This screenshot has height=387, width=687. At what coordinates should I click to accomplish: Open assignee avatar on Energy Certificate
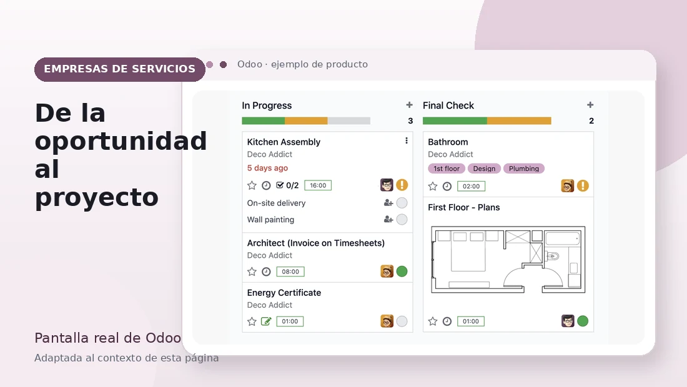387,321
